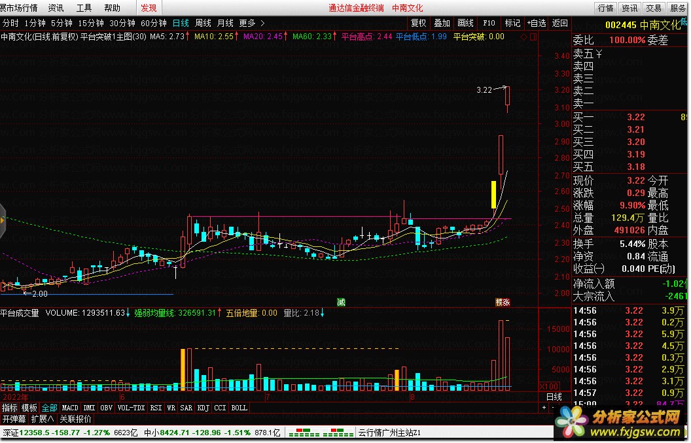
Task: Select the RSI indicator tab
Action: pyautogui.click(x=156, y=408)
